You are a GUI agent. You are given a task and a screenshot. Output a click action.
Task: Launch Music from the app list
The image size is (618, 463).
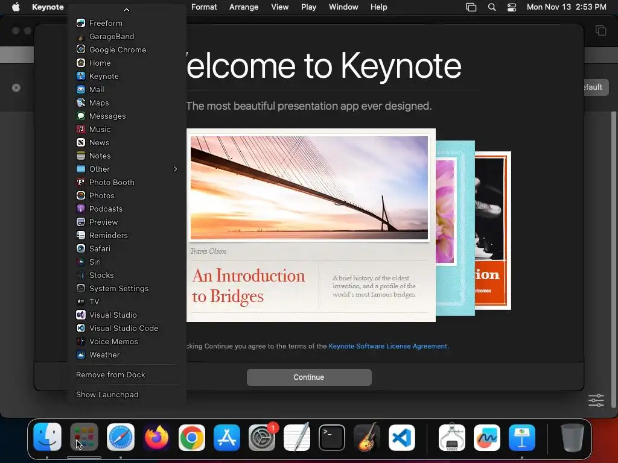click(x=127, y=129)
